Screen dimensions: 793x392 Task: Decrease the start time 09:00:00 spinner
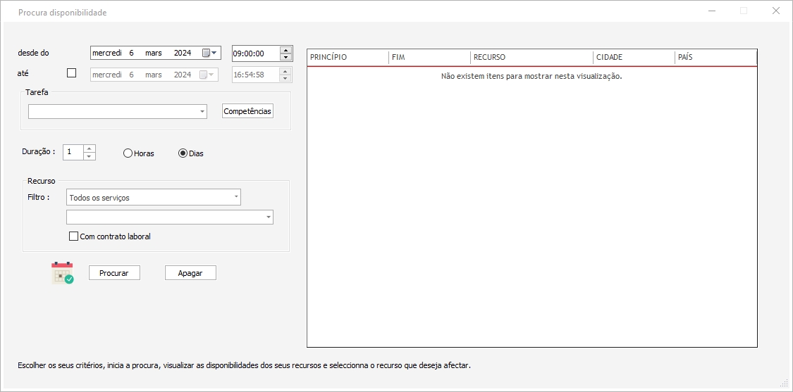pyautogui.click(x=285, y=56)
